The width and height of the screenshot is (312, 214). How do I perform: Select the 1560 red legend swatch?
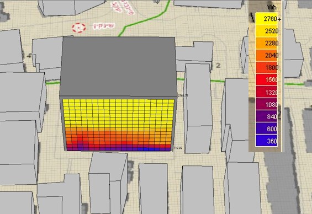click(266, 79)
